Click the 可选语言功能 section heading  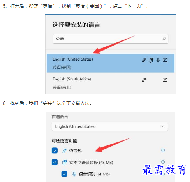pos(64,141)
